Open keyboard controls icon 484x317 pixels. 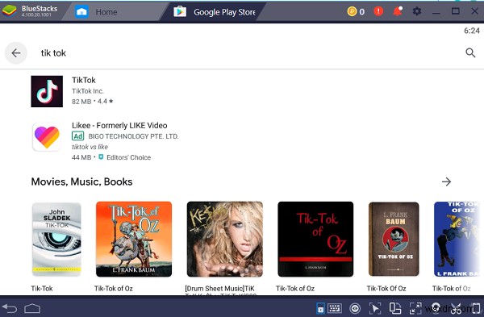(335, 308)
